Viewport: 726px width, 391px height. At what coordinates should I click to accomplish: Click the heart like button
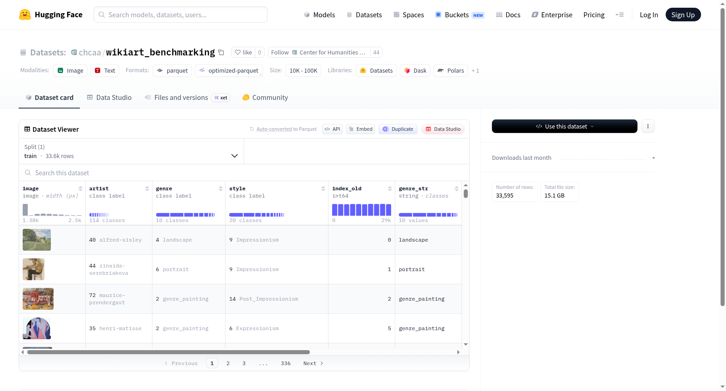pos(243,52)
